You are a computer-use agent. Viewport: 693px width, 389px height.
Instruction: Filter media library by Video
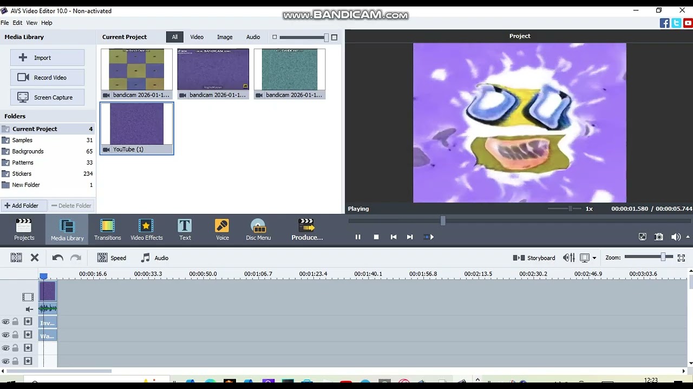point(197,37)
